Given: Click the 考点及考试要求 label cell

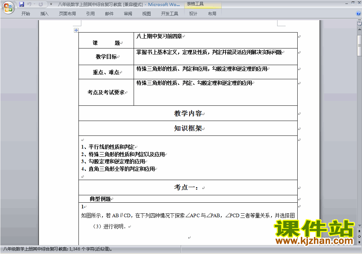Looking at the screenshot, I should pyautogui.click(x=106, y=92).
